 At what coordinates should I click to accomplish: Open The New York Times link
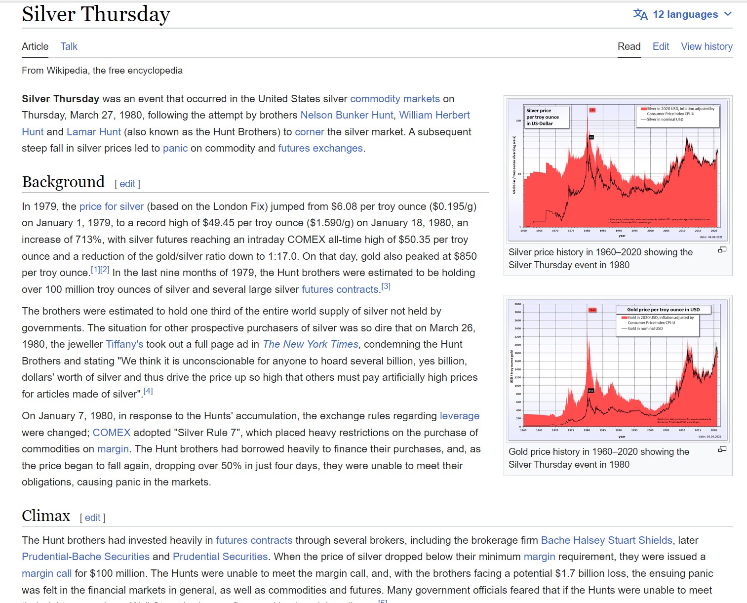(x=311, y=344)
